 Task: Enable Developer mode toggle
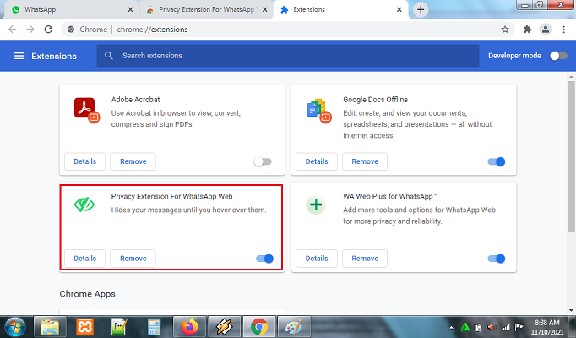(558, 56)
